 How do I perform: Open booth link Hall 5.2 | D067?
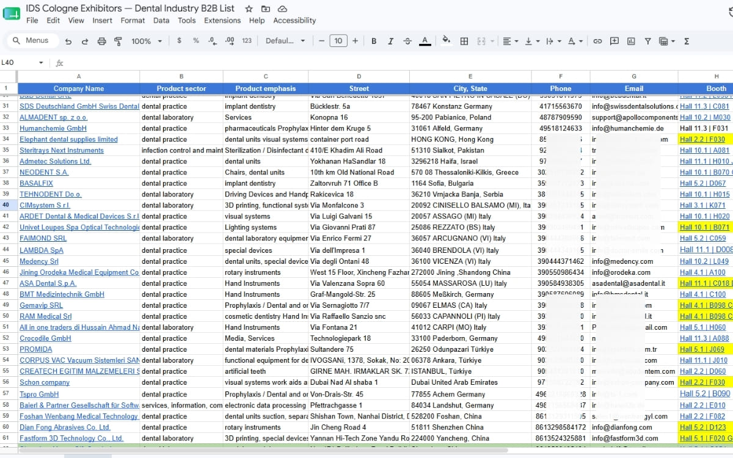point(703,183)
